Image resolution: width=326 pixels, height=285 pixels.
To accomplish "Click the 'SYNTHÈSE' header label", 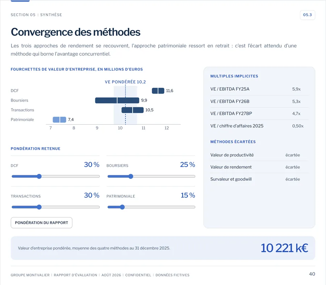I will 51,15.
